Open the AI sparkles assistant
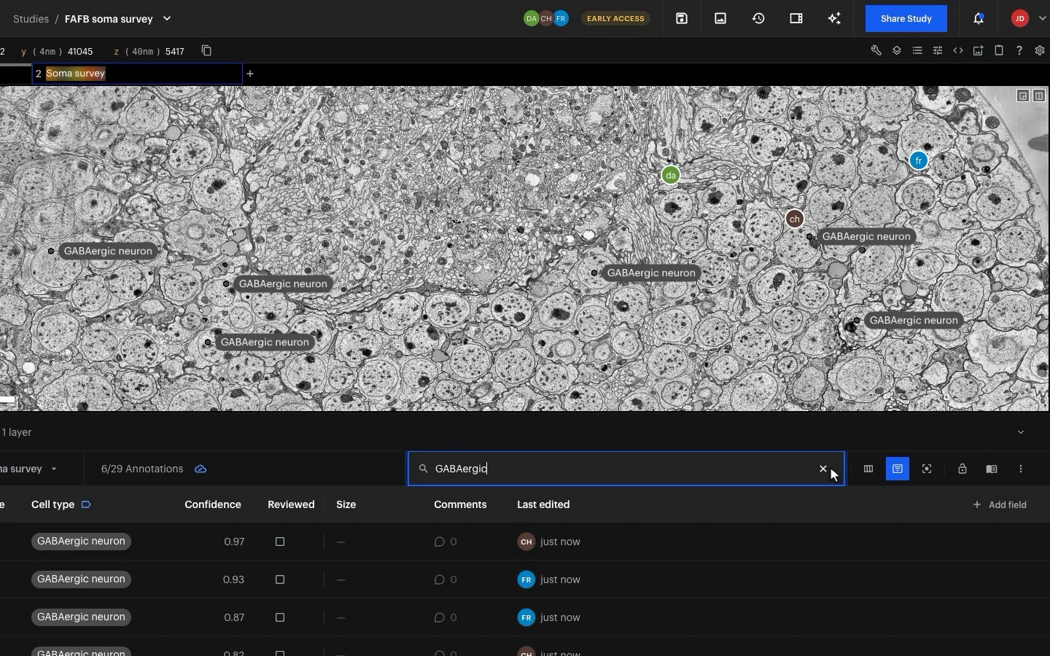Viewport: 1050px width, 656px height. (x=835, y=19)
